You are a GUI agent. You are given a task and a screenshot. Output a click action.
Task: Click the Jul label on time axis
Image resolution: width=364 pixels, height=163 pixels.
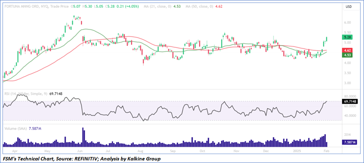click(x=108, y=151)
